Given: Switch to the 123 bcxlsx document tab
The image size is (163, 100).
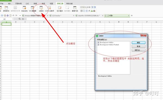Looking at the screenshot, I should tap(57, 16).
